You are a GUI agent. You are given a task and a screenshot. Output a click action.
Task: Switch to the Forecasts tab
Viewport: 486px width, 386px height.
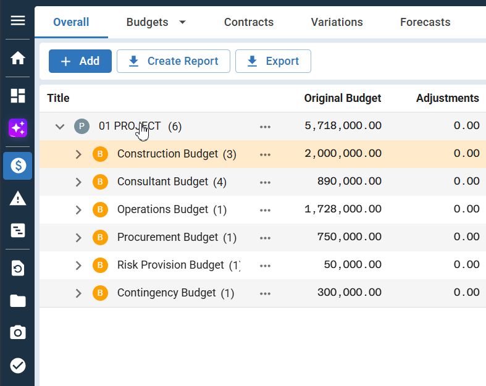pyautogui.click(x=425, y=22)
